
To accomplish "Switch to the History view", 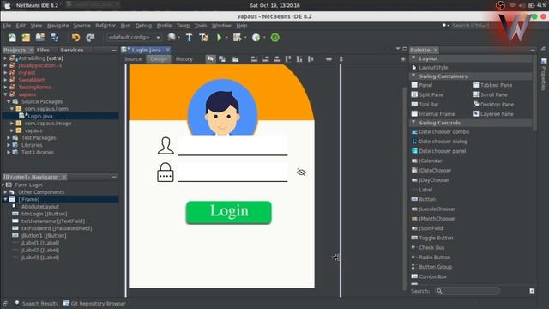I will tap(184, 59).
